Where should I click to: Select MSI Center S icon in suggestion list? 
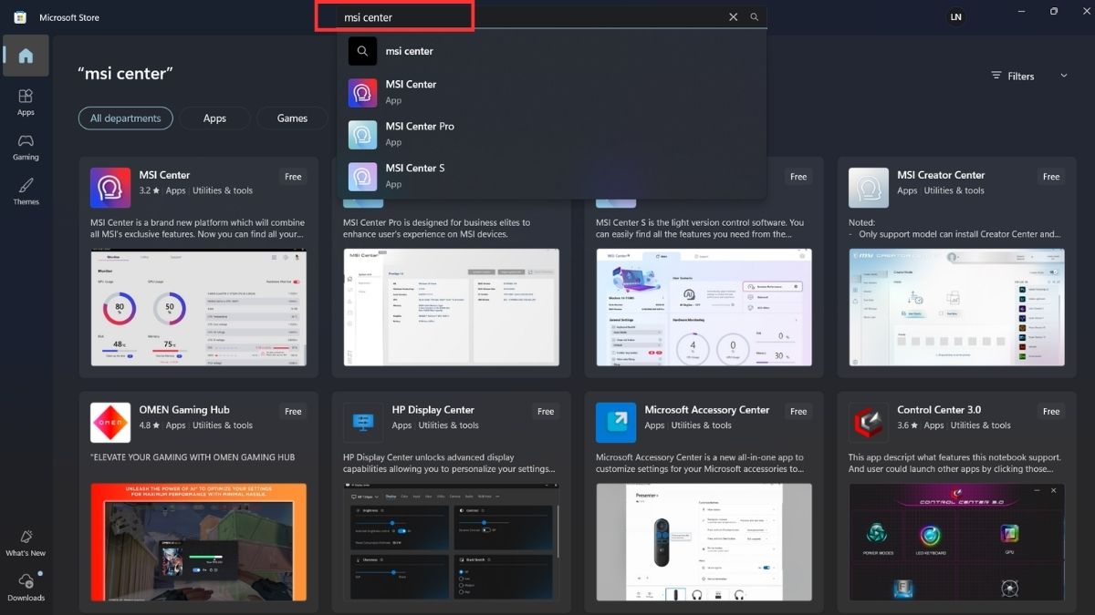363,177
